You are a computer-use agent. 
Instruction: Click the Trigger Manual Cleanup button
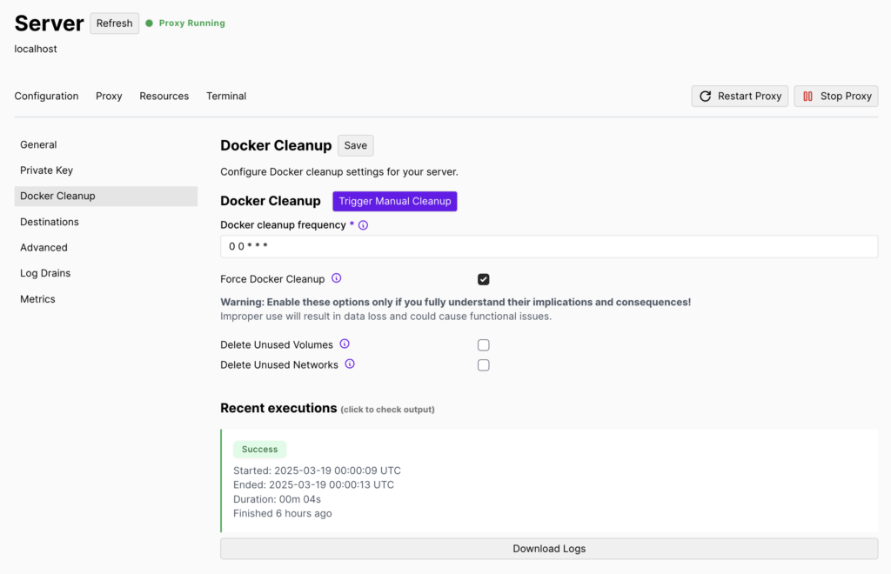[x=394, y=201]
